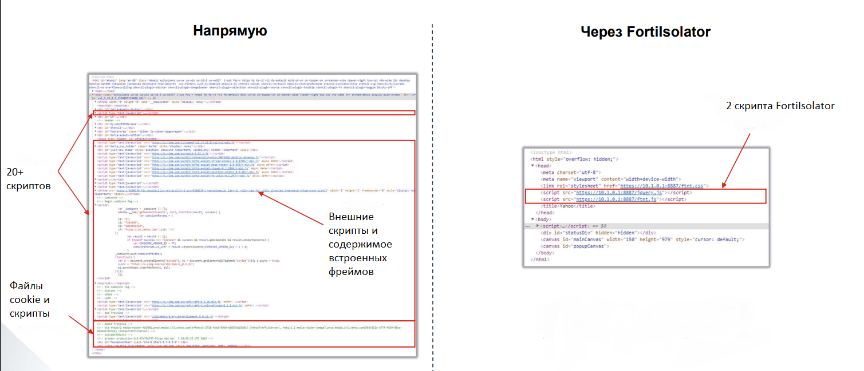Select the div id="statusDiv" row
This screenshot has height=371, width=864.
598,233
